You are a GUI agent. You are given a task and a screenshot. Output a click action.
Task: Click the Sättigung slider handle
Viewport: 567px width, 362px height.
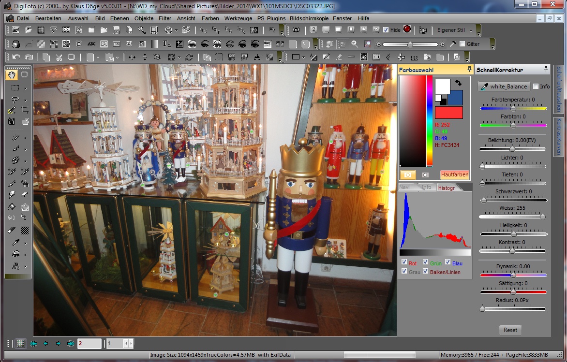(x=513, y=292)
